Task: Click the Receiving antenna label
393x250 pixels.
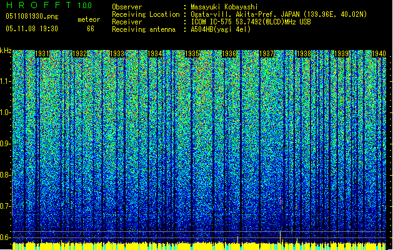Action: [144, 29]
